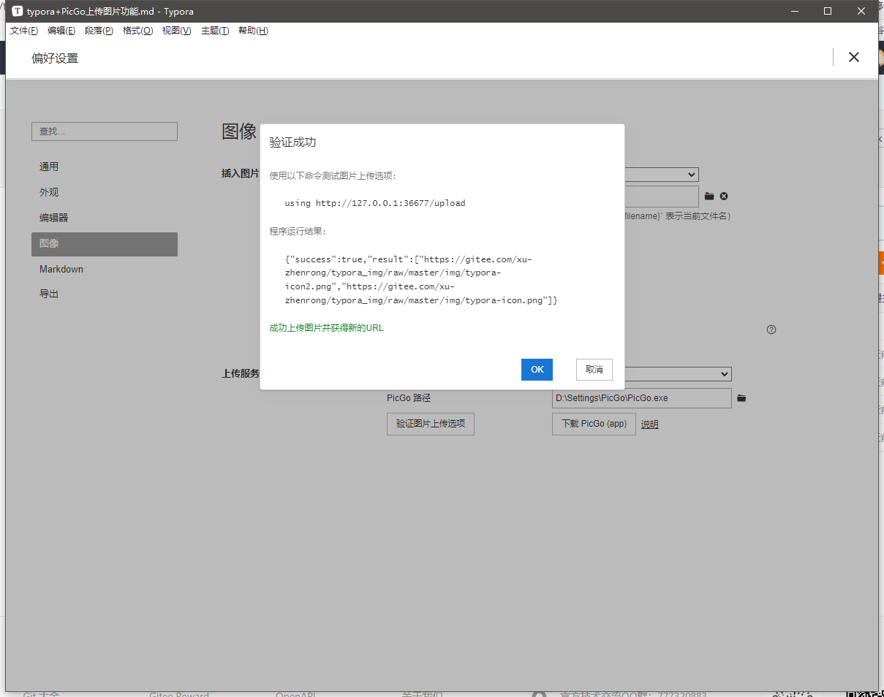Close the 偏好设置 preferences panel
This screenshot has width=884, height=697.
point(853,57)
